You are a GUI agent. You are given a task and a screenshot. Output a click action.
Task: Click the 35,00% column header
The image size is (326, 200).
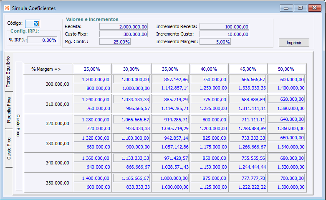tap(170, 69)
